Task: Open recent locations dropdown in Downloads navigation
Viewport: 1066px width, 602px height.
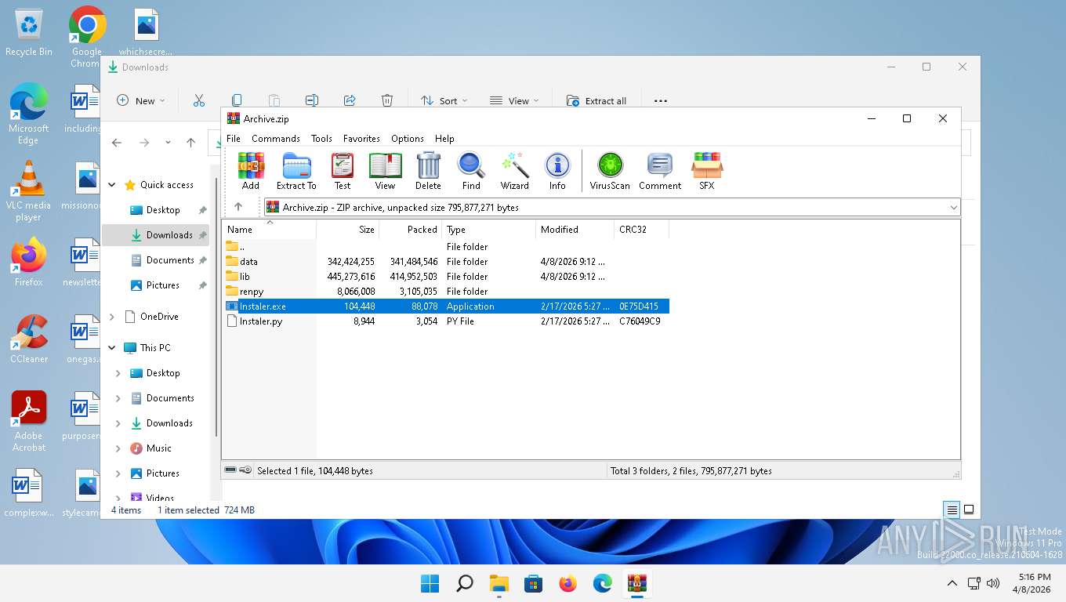Action: click(168, 143)
